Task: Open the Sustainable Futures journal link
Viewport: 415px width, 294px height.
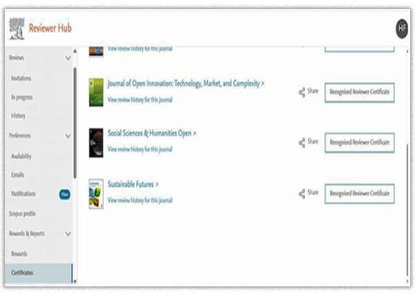Action: pos(131,185)
